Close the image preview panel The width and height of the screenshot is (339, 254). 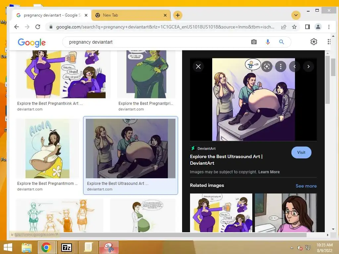click(198, 66)
